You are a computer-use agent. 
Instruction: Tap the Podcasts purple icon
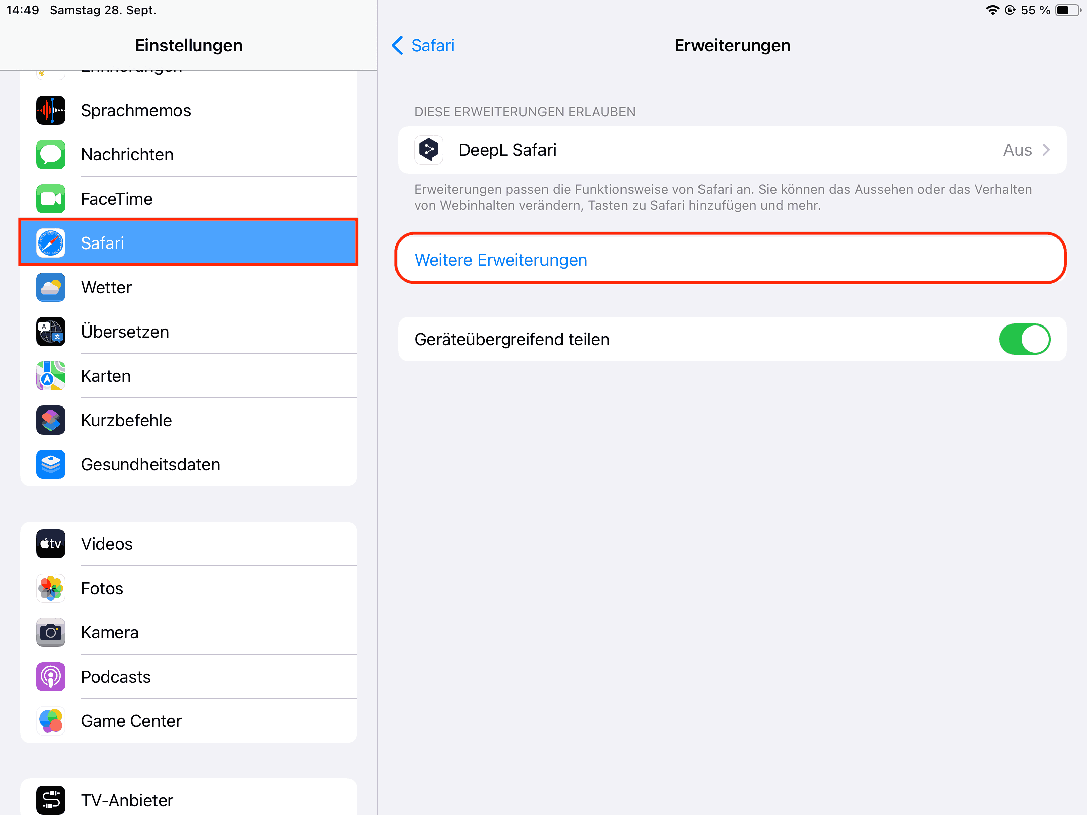click(x=51, y=677)
